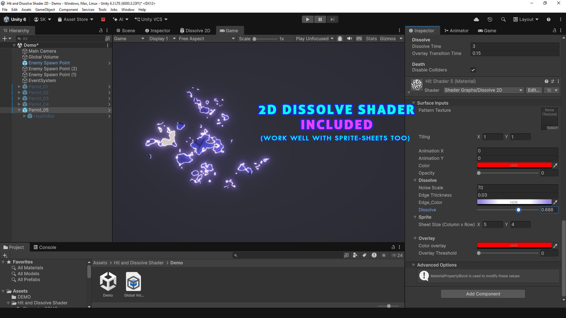Open the Layout dropdown
This screenshot has height=318, width=566.
(525, 19)
